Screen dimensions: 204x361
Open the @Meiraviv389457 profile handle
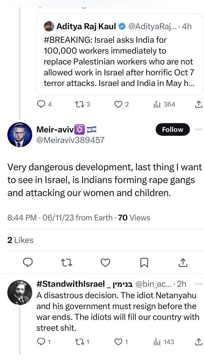point(70,140)
